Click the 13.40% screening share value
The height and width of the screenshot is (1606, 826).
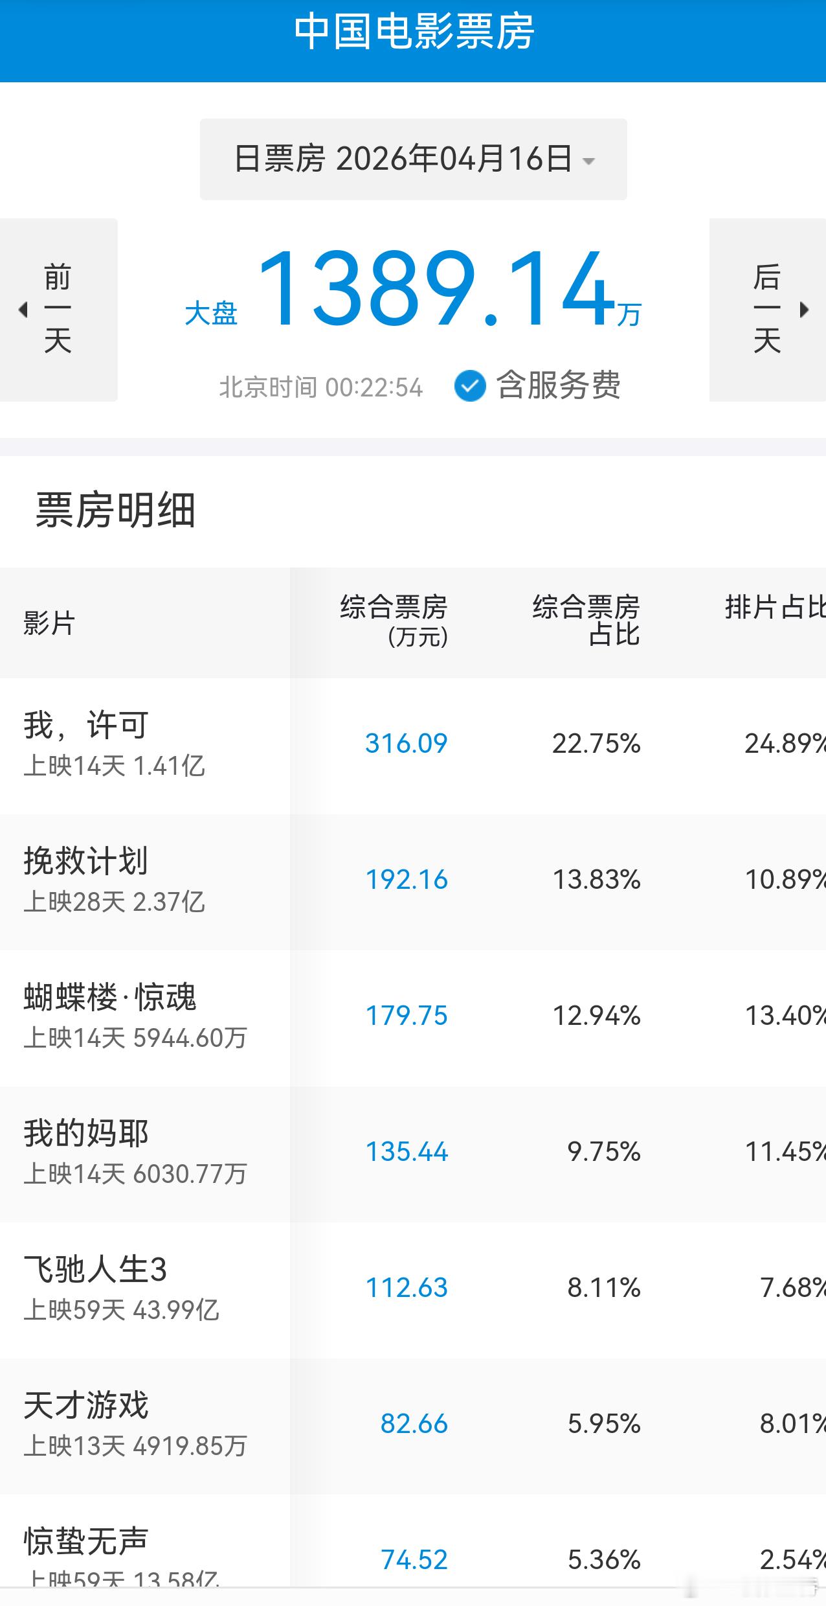(785, 1016)
